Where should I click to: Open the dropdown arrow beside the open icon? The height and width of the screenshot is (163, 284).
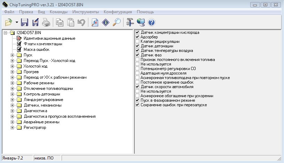pos(17,23)
